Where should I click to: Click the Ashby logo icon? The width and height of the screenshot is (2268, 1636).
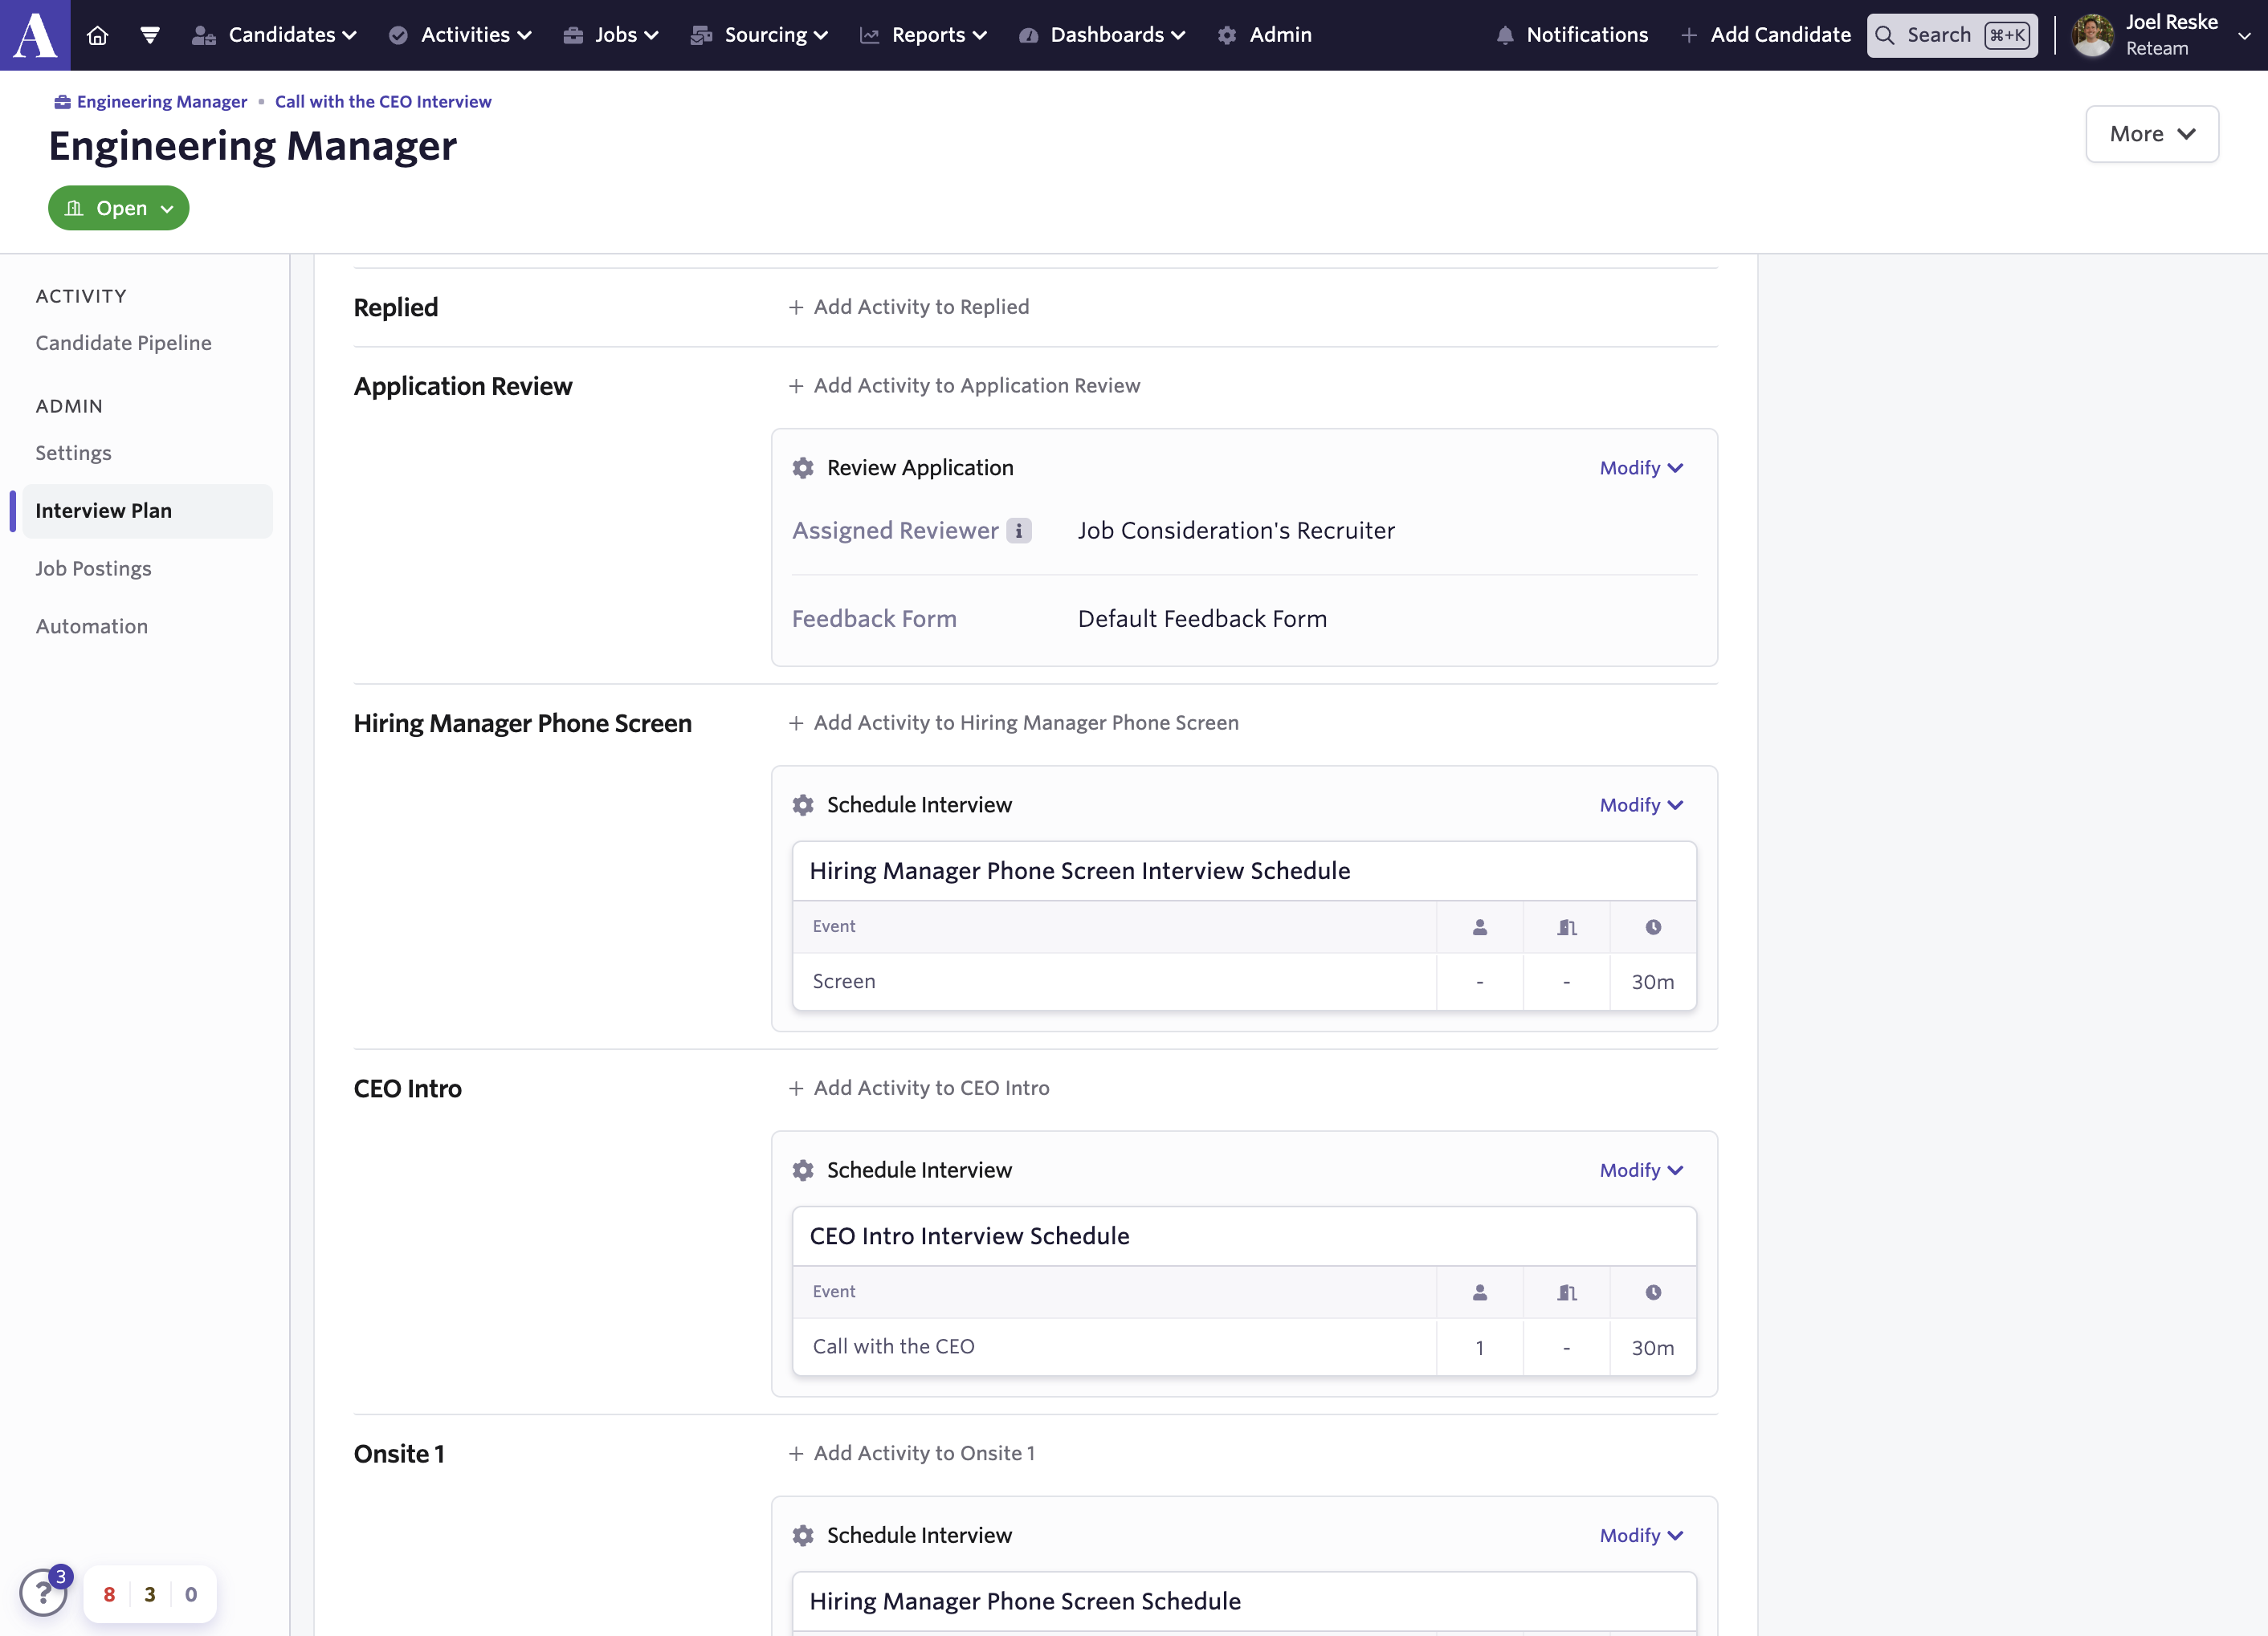pyautogui.click(x=35, y=35)
